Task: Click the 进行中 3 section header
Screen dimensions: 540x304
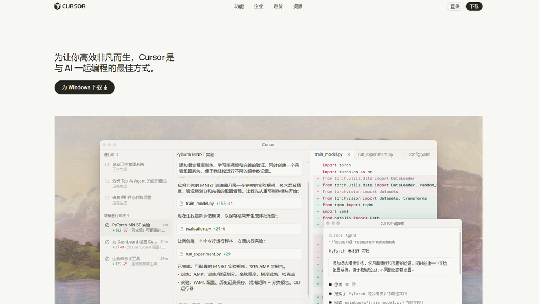Action: (x=111, y=154)
